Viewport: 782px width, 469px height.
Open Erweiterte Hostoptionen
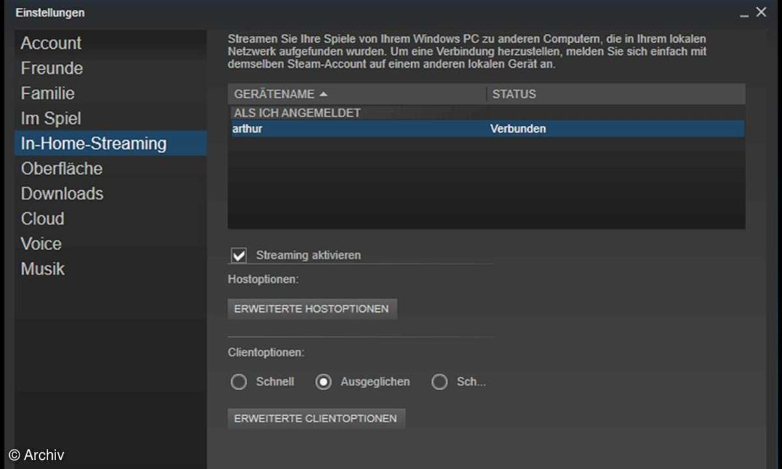coord(311,309)
